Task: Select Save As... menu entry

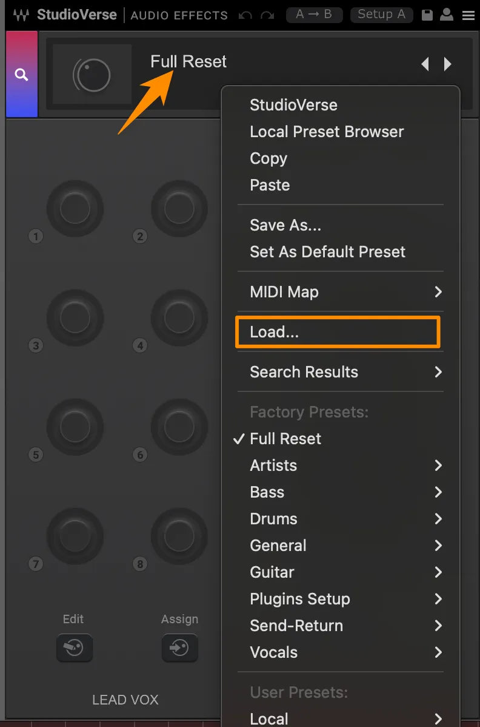Action: [x=285, y=225]
